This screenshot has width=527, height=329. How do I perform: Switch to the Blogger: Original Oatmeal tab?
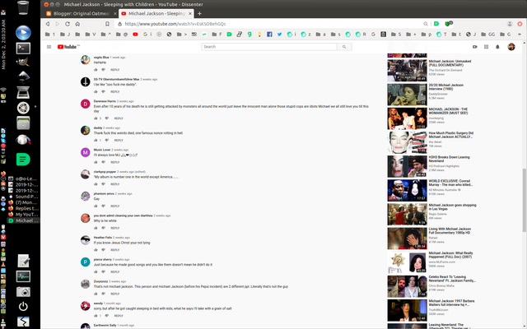81,13
